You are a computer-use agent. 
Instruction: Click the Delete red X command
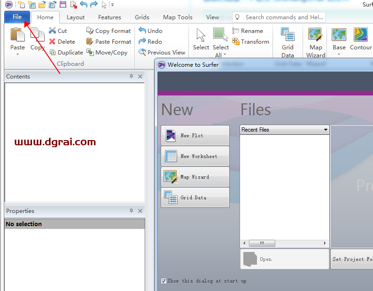point(62,41)
